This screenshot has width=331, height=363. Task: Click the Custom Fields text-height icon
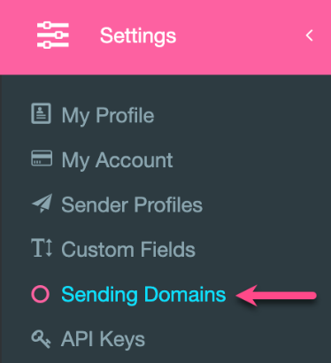(x=42, y=248)
